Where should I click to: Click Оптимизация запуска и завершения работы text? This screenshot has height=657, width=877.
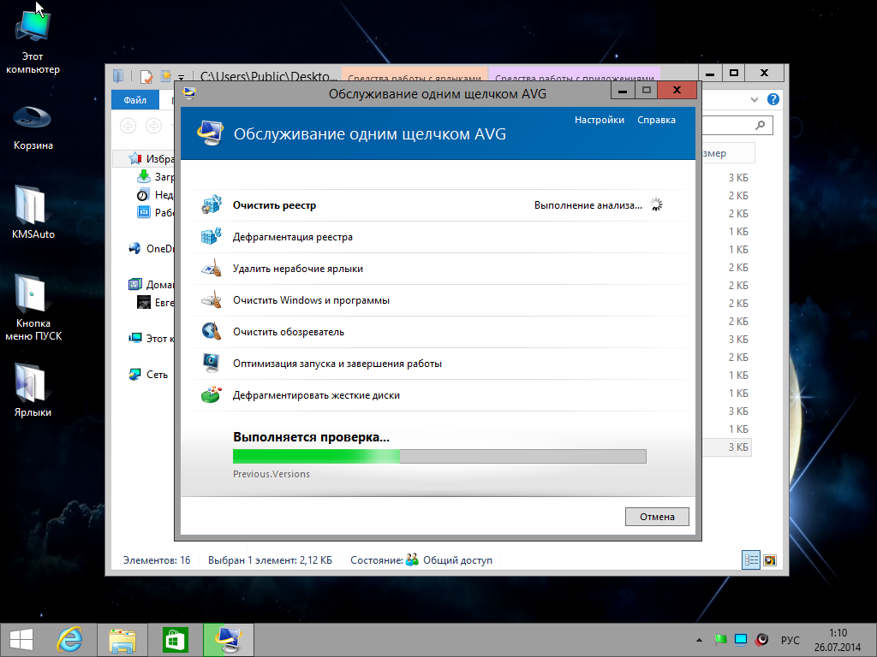[337, 364]
